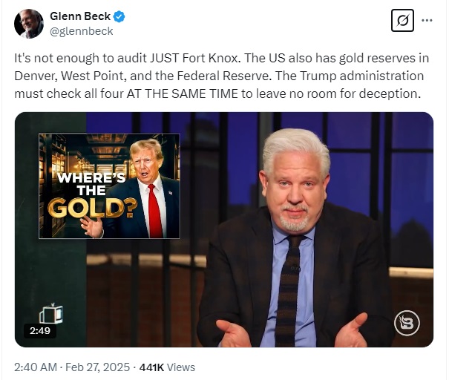Click the 2:49 video duration badge

click(x=40, y=331)
